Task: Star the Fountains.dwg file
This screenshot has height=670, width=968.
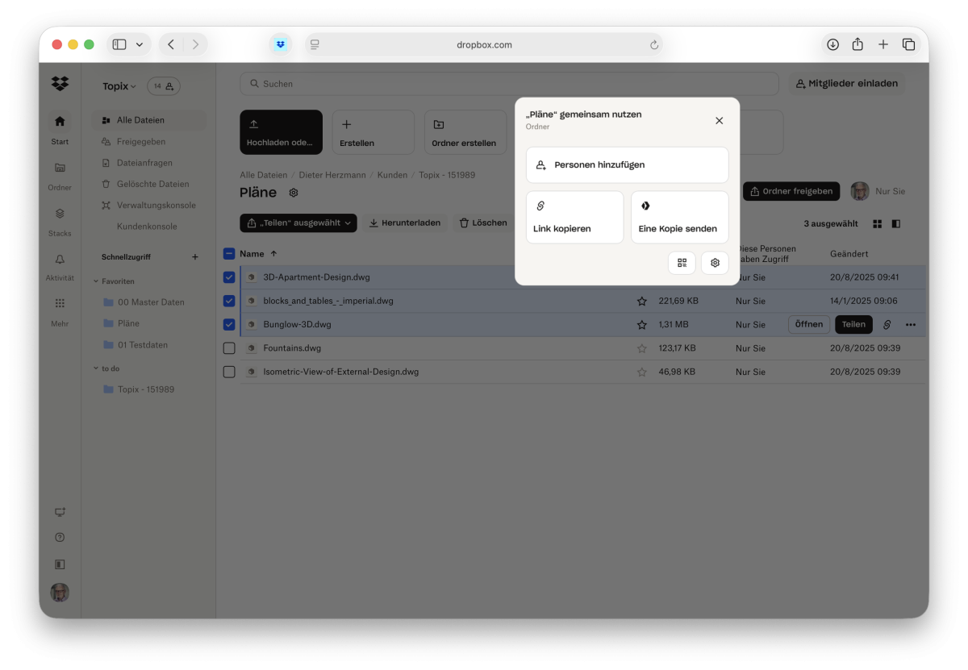Action: click(x=642, y=348)
